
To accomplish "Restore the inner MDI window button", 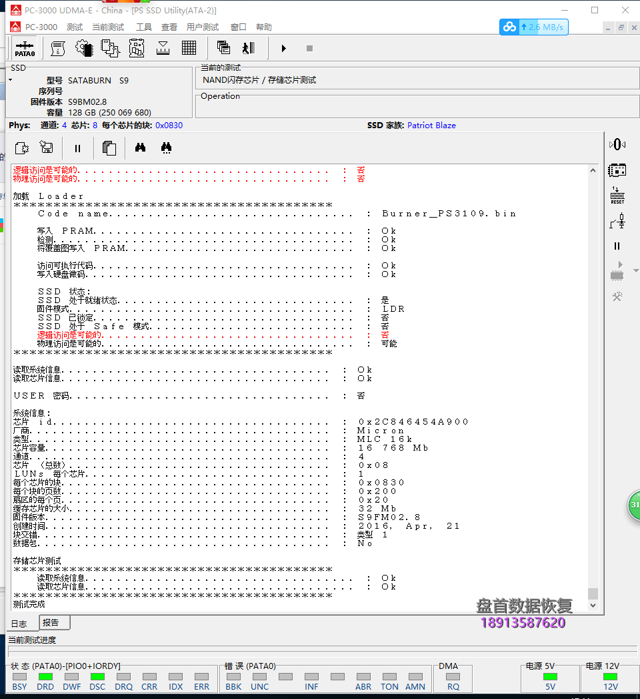I will click(621, 27).
